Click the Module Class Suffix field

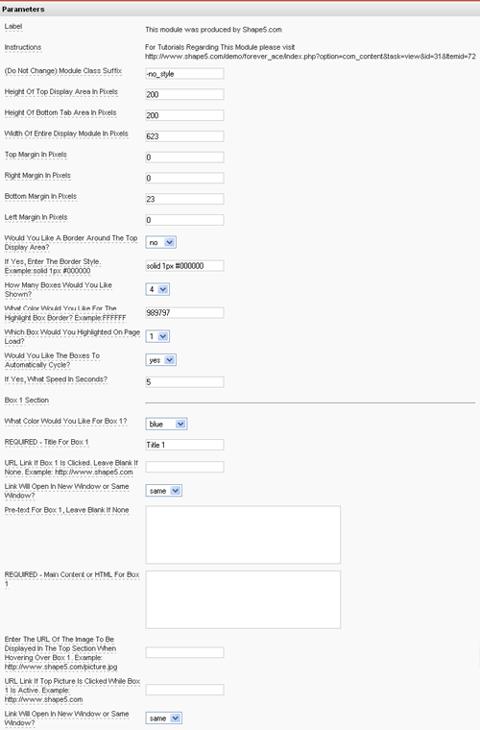184,74
